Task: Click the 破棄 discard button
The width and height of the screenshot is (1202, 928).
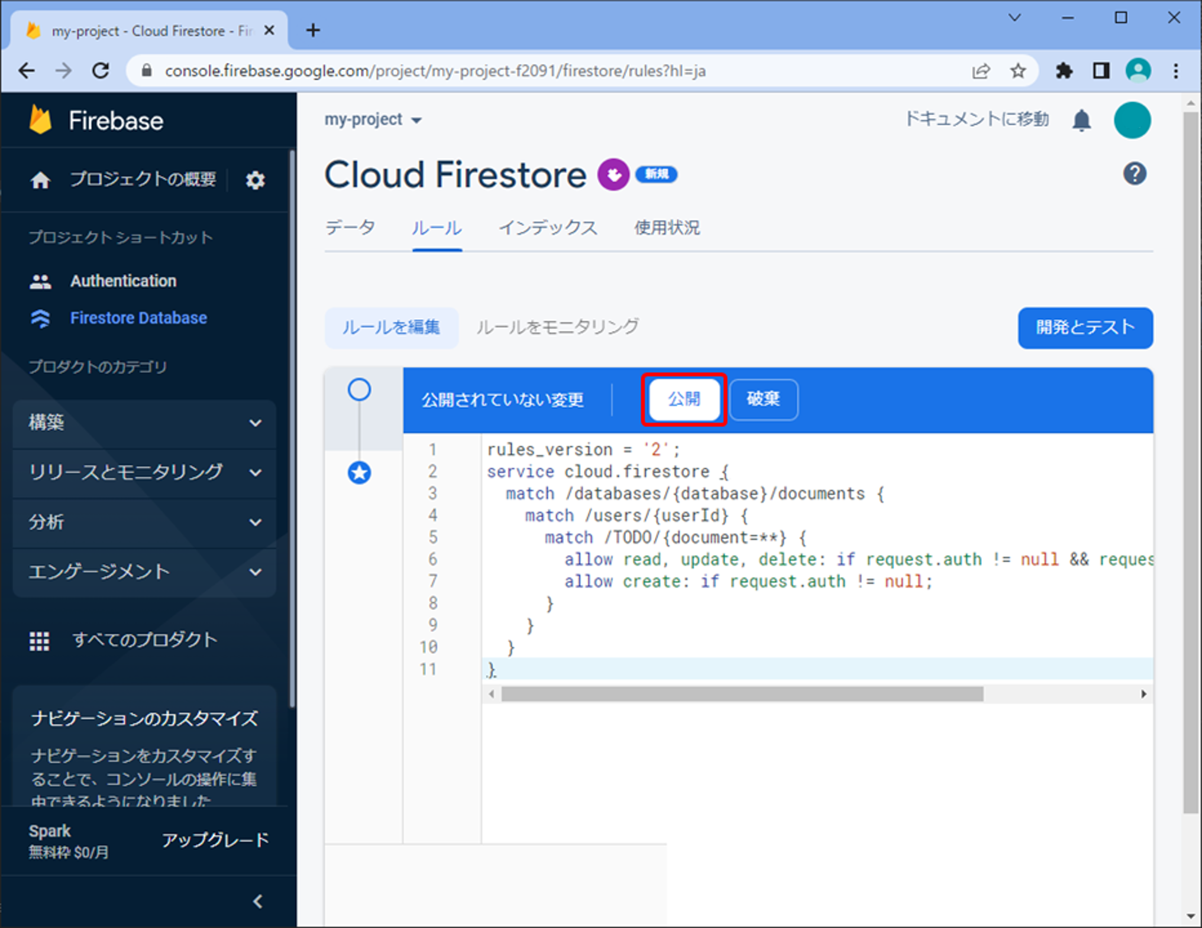Action: [764, 399]
